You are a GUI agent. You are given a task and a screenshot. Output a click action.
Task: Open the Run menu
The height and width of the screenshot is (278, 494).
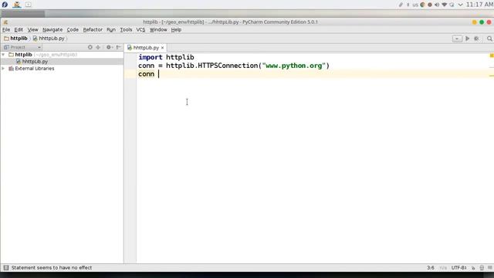111,29
